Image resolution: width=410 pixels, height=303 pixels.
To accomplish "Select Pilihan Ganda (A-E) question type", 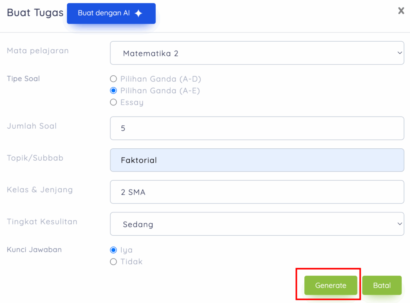I will click(113, 91).
